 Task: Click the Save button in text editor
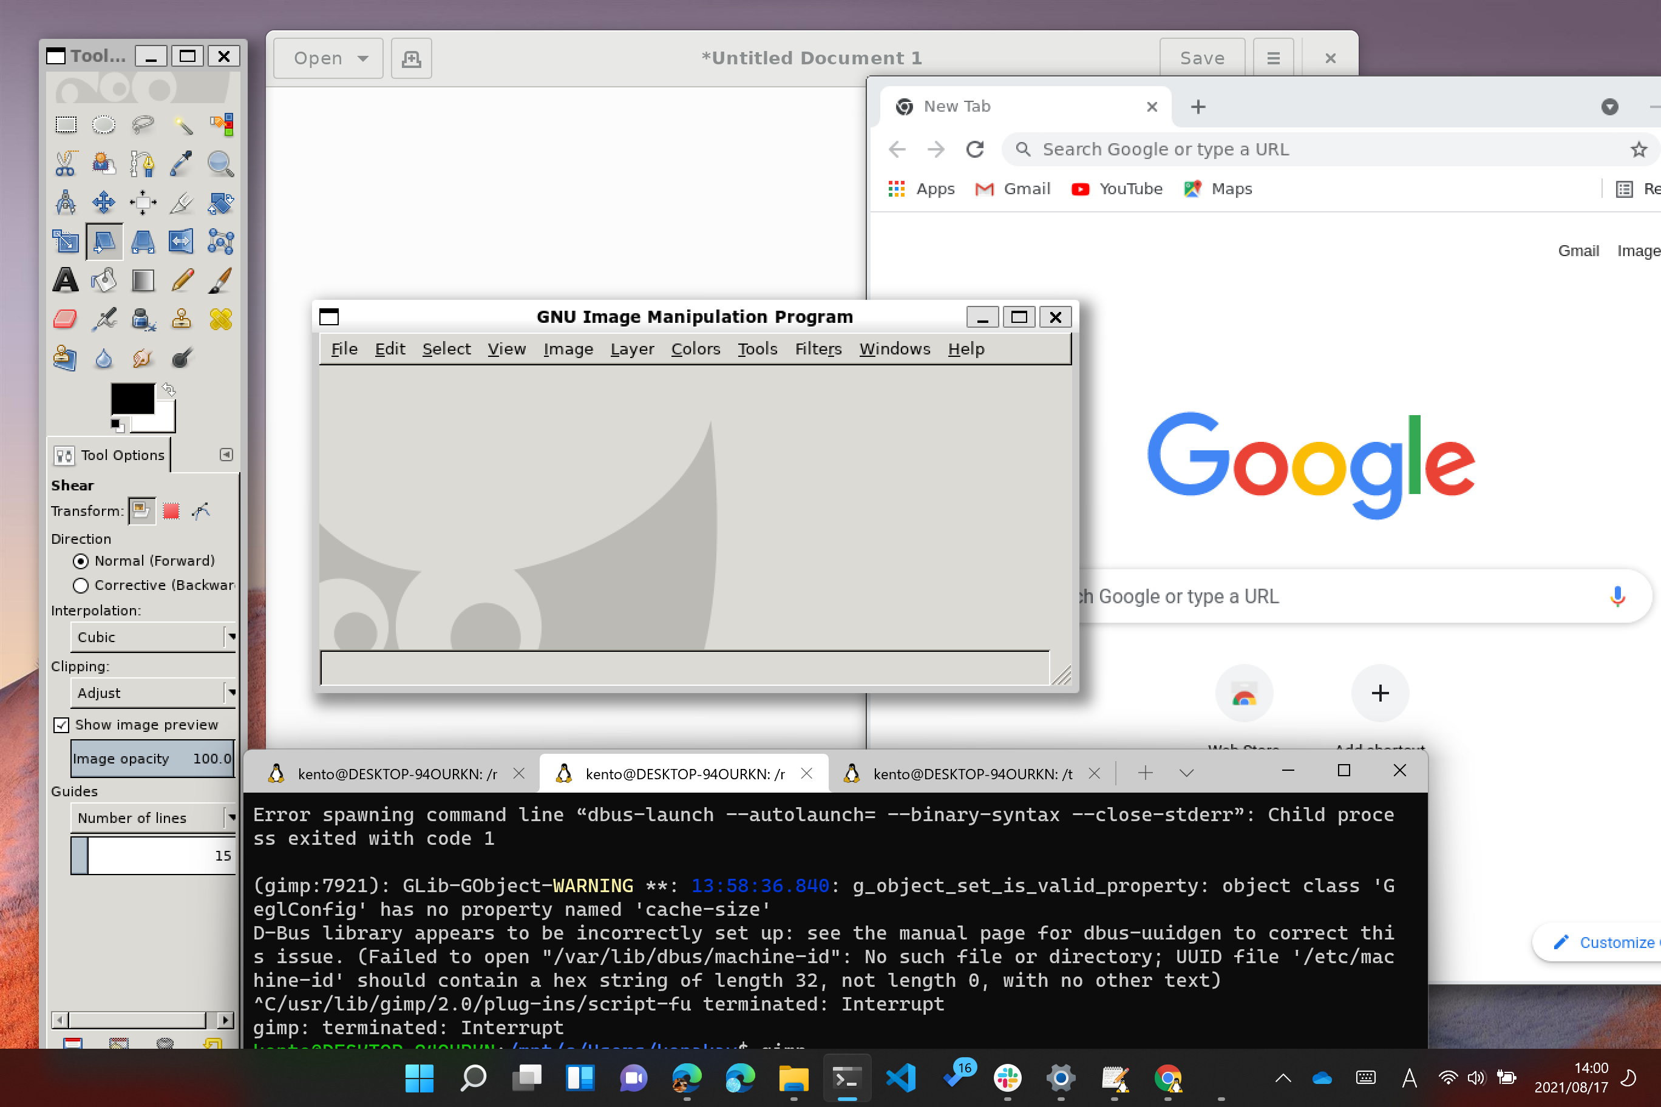[x=1201, y=58]
